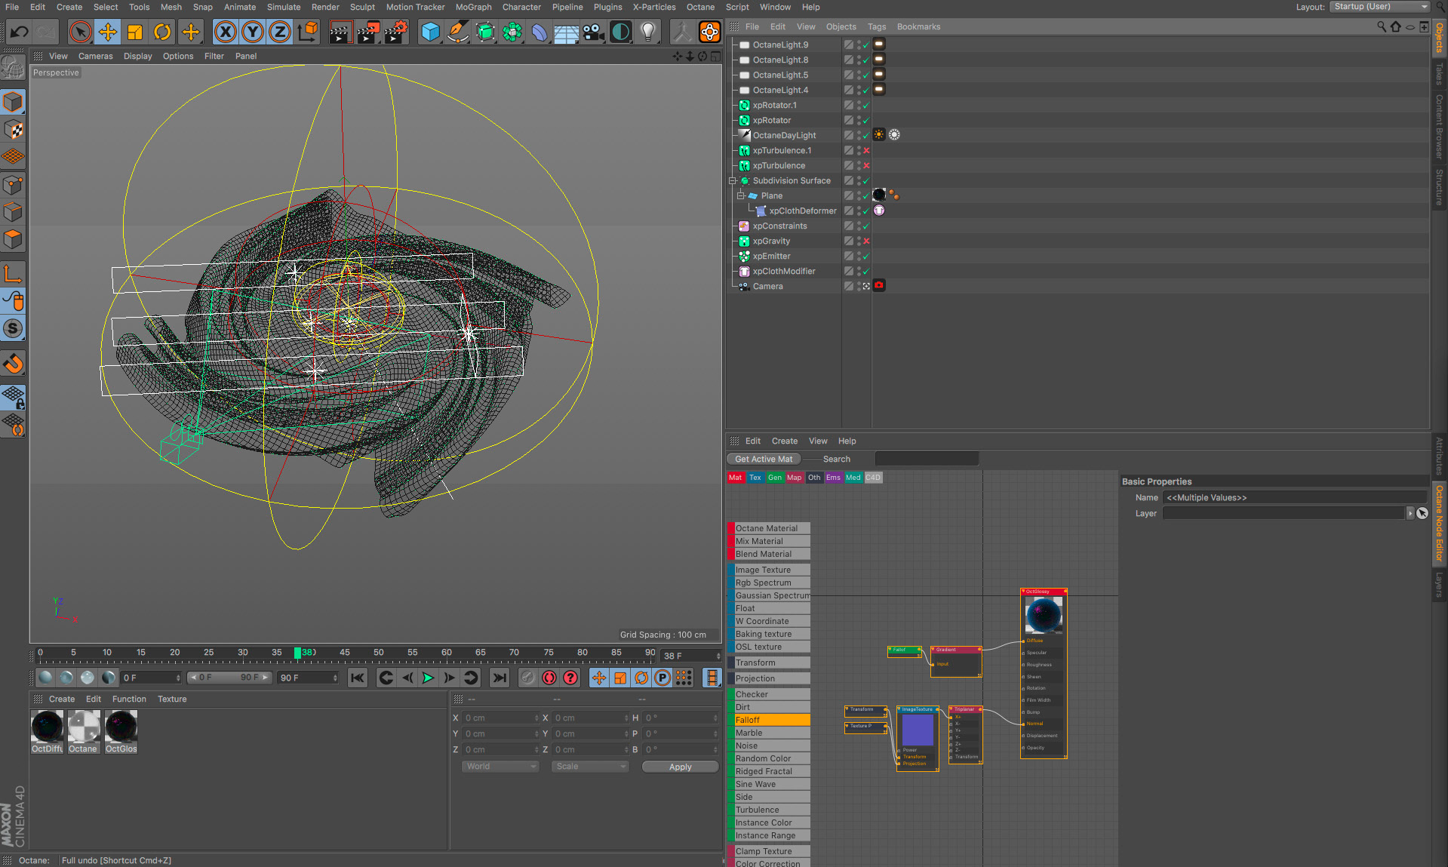
Task: Open Edit Render Settings icon
Action: pyautogui.click(x=395, y=32)
